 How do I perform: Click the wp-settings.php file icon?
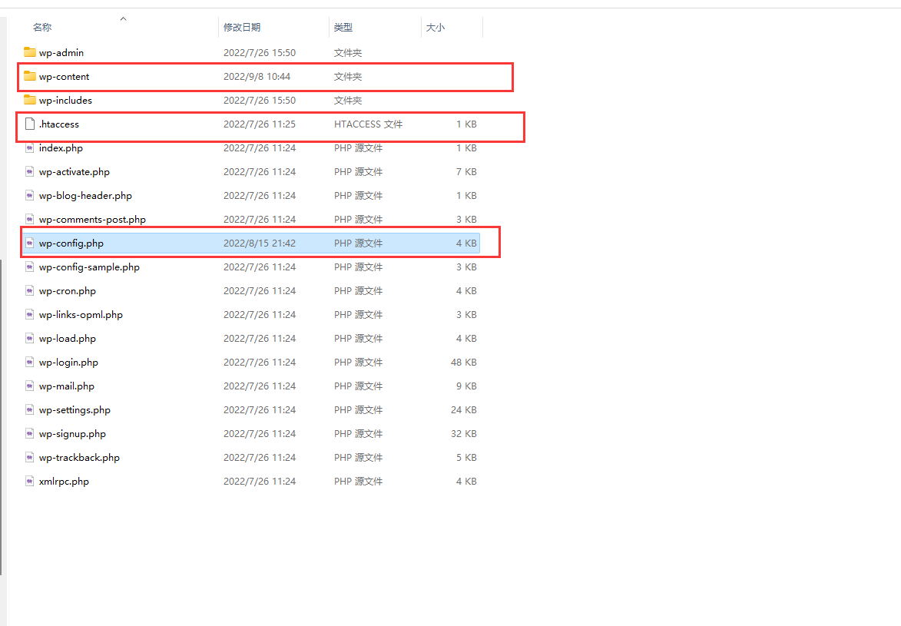tap(30, 410)
